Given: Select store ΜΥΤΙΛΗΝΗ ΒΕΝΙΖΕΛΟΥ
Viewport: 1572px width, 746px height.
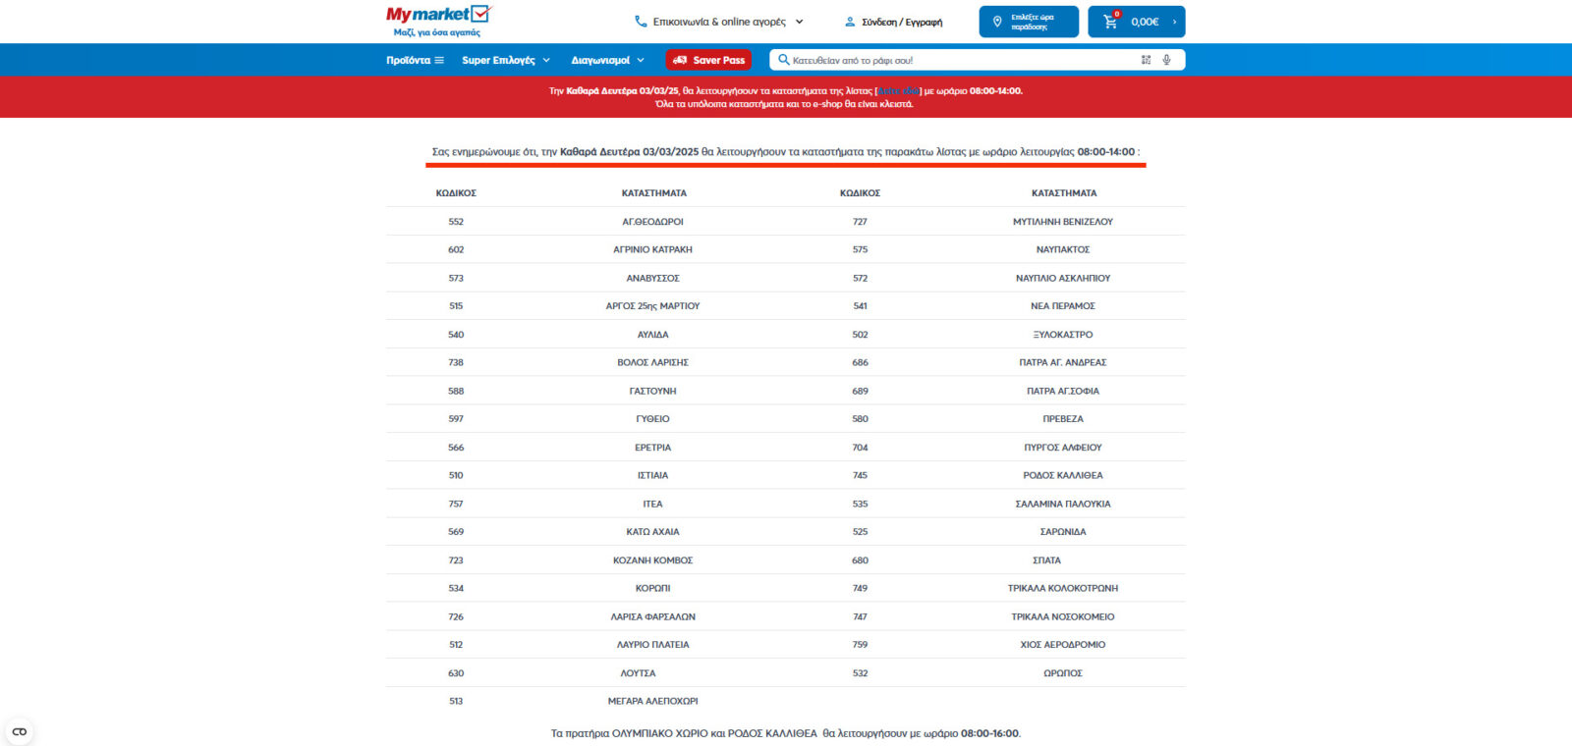Looking at the screenshot, I should 1063,222.
